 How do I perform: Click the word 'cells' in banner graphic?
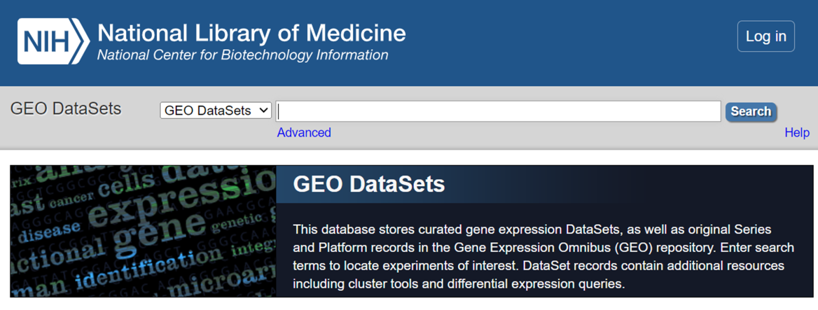point(126,186)
